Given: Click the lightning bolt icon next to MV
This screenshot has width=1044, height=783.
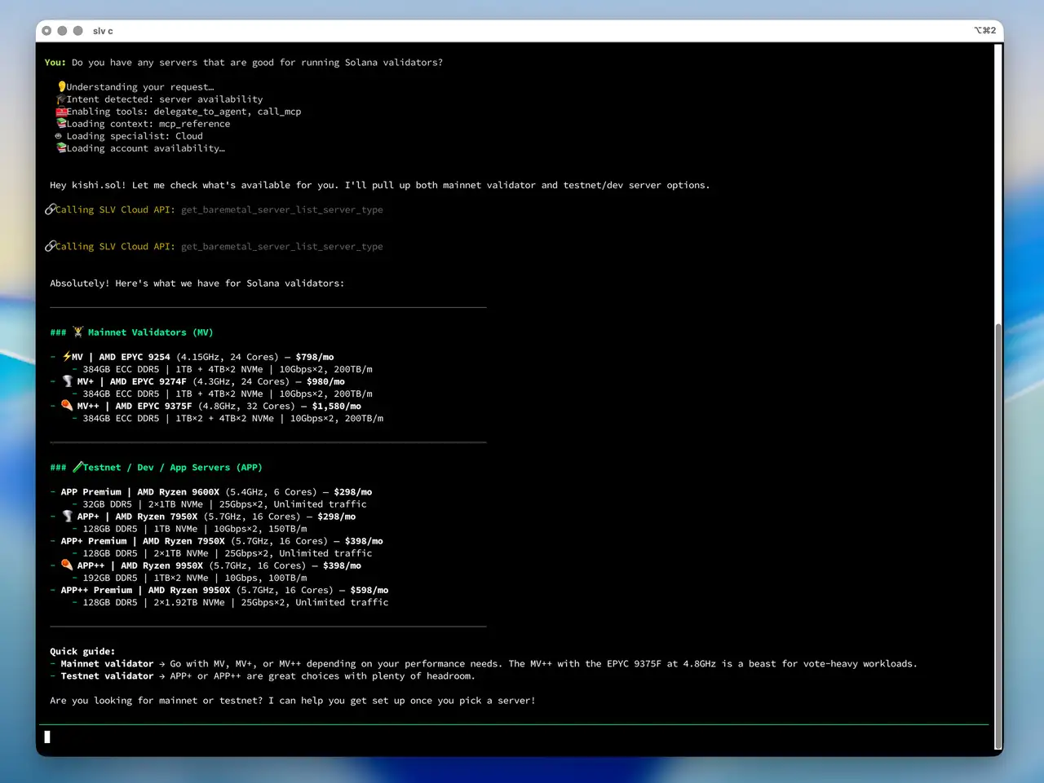Looking at the screenshot, I should pyautogui.click(x=66, y=356).
